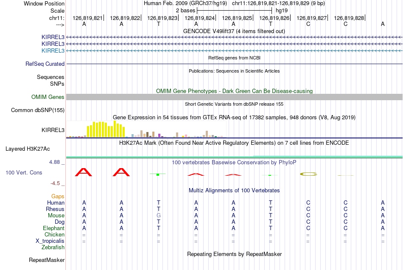Click the teal H3K27Ac signal band

(x=234, y=157)
